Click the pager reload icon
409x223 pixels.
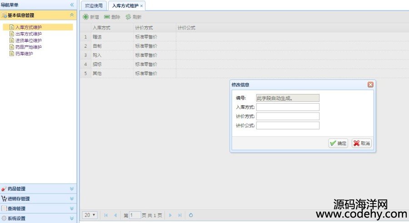(x=191, y=215)
